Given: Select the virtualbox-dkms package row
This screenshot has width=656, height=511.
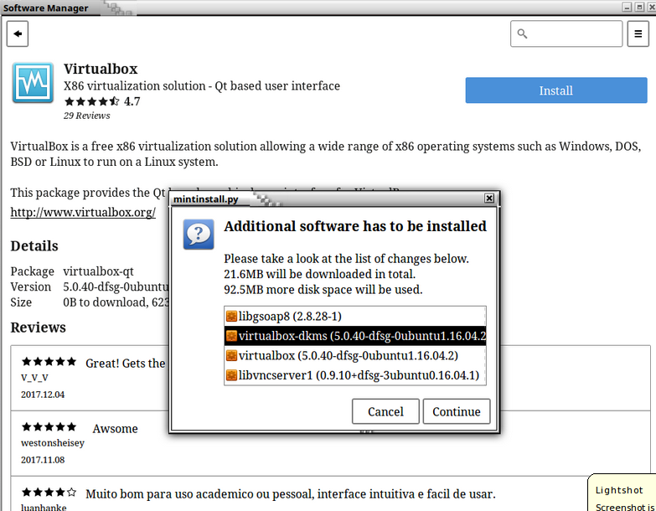Looking at the screenshot, I should (354, 336).
